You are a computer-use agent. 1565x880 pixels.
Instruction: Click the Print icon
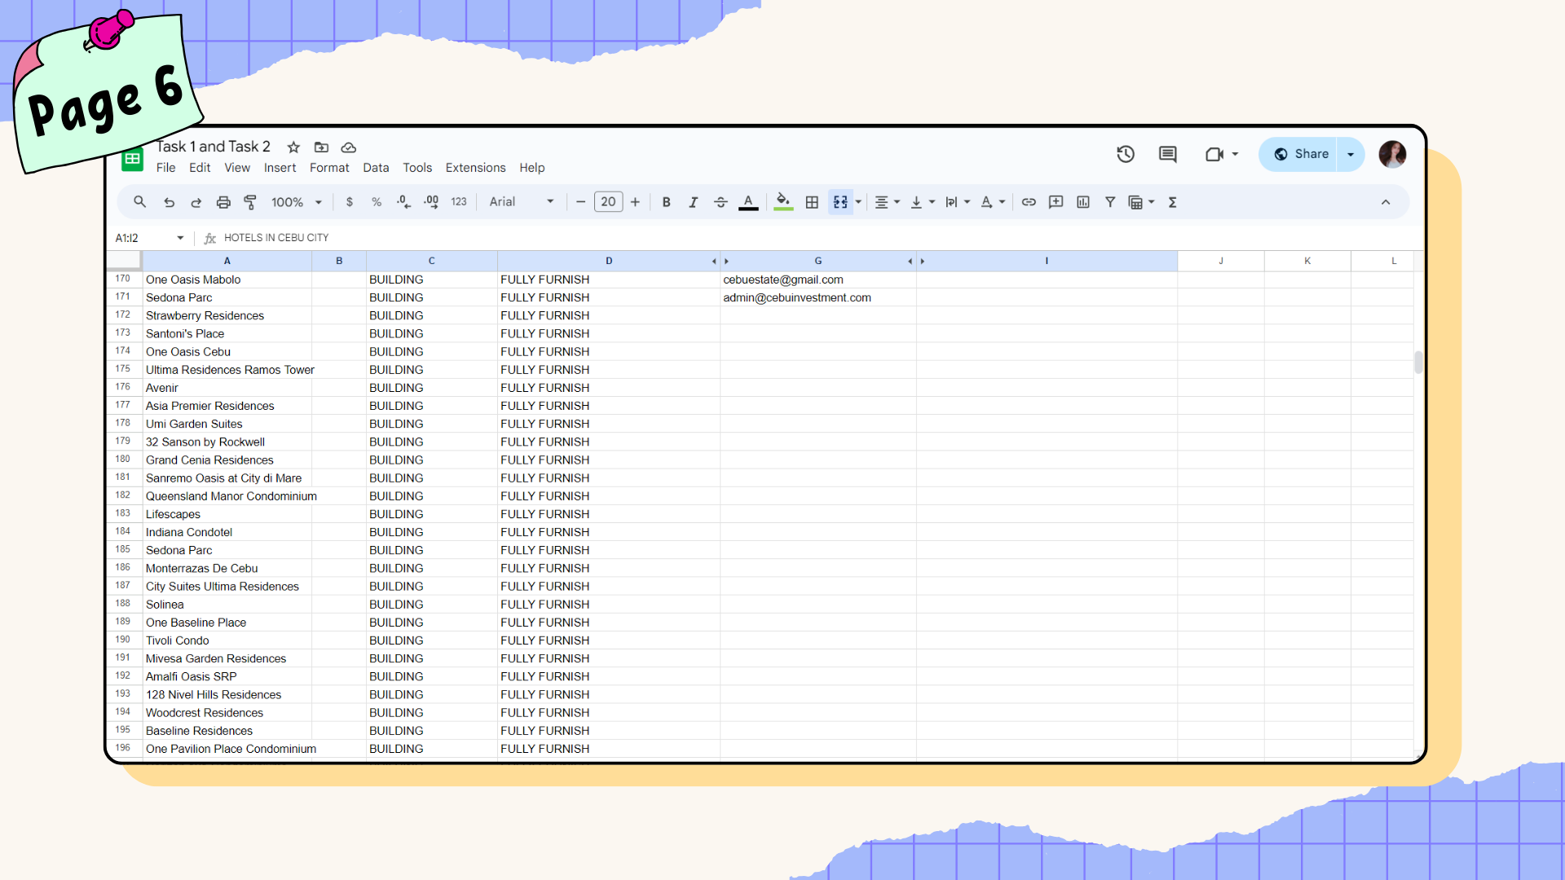[223, 202]
